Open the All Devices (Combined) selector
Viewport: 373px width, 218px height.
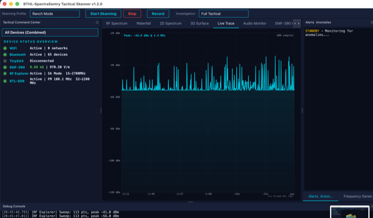point(50,32)
